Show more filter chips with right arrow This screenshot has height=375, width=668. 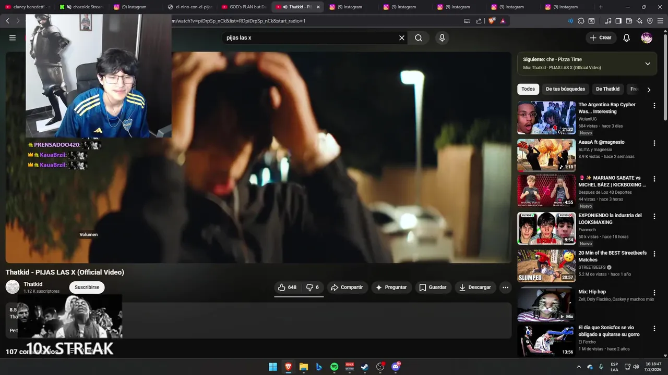tap(649, 90)
